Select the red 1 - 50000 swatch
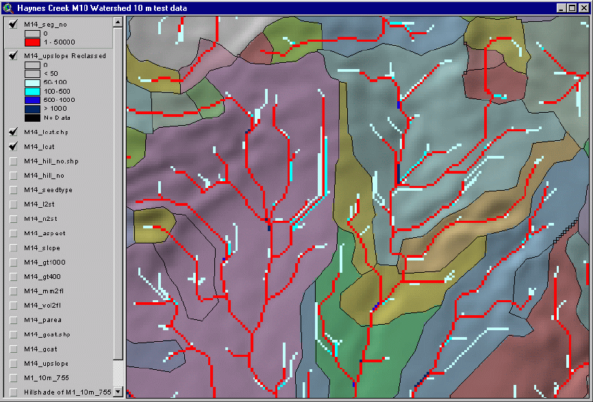This screenshot has height=402, width=593. [x=32, y=42]
